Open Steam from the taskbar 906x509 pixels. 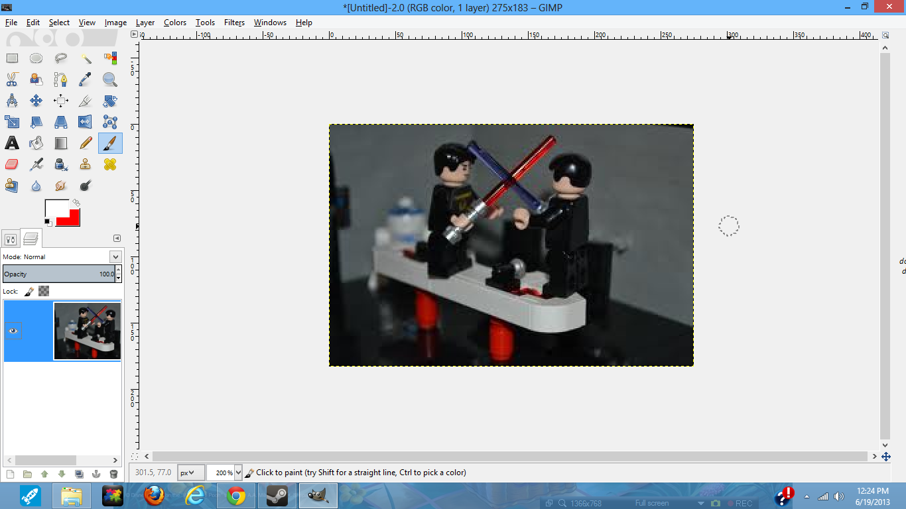pos(277,496)
